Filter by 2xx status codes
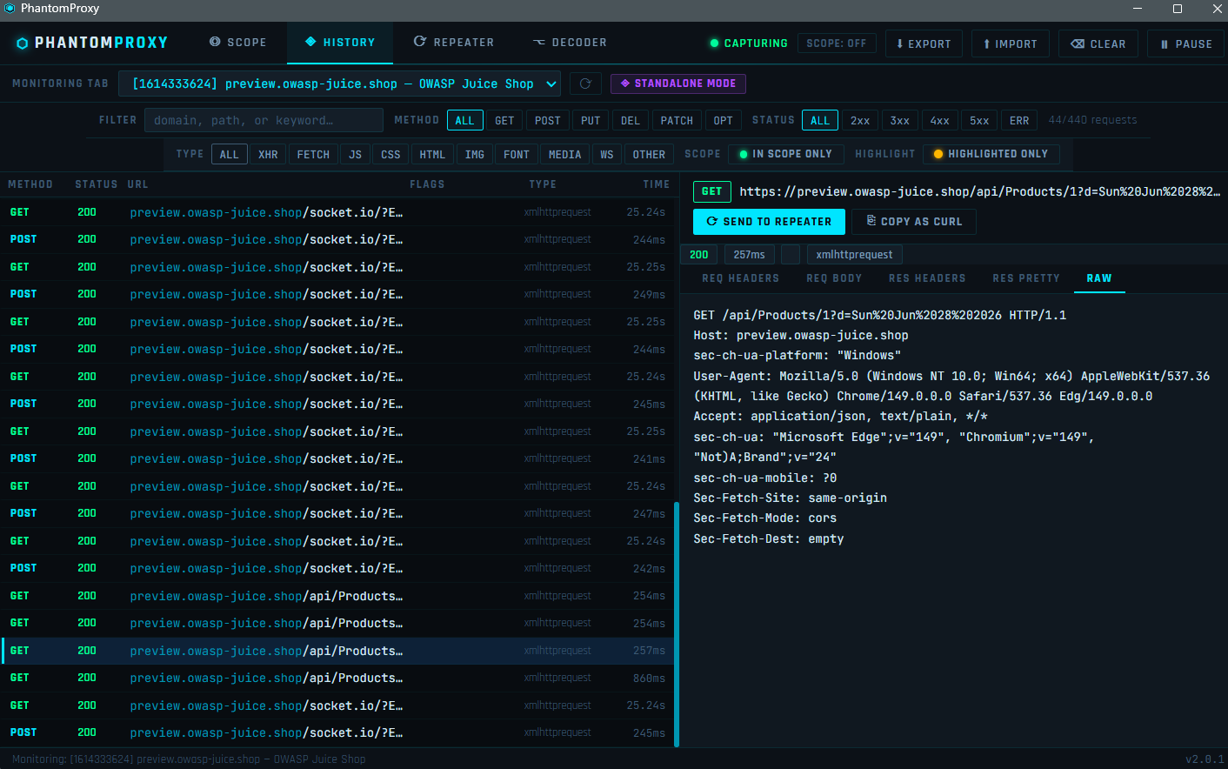 (x=860, y=120)
